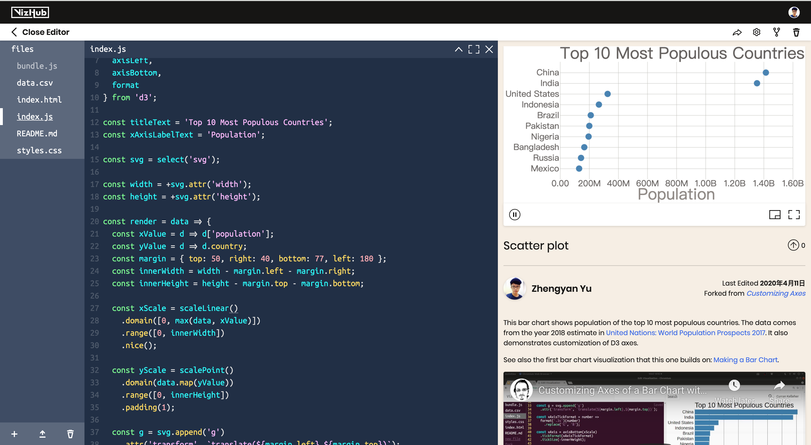The height and width of the screenshot is (445, 811).
Task: Toggle editor full screen icon
Action: [x=474, y=49]
